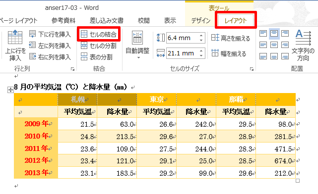Insert a column to the left (左に列を挿入)
The image size is (318, 194).
tap(50, 46)
